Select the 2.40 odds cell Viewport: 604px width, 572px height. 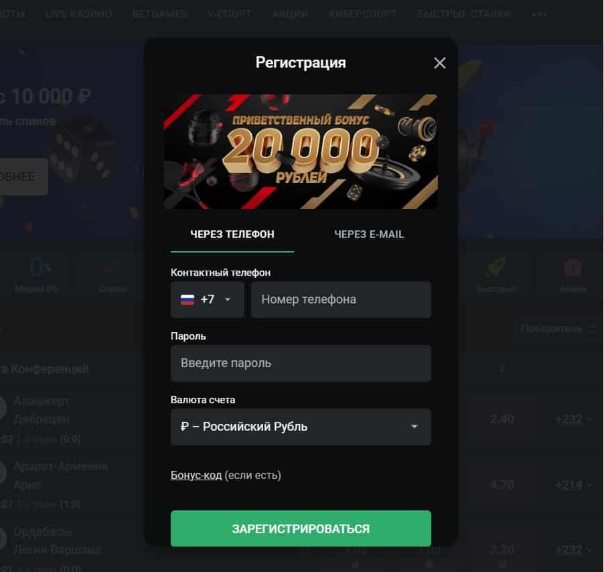pyautogui.click(x=502, y=419)
